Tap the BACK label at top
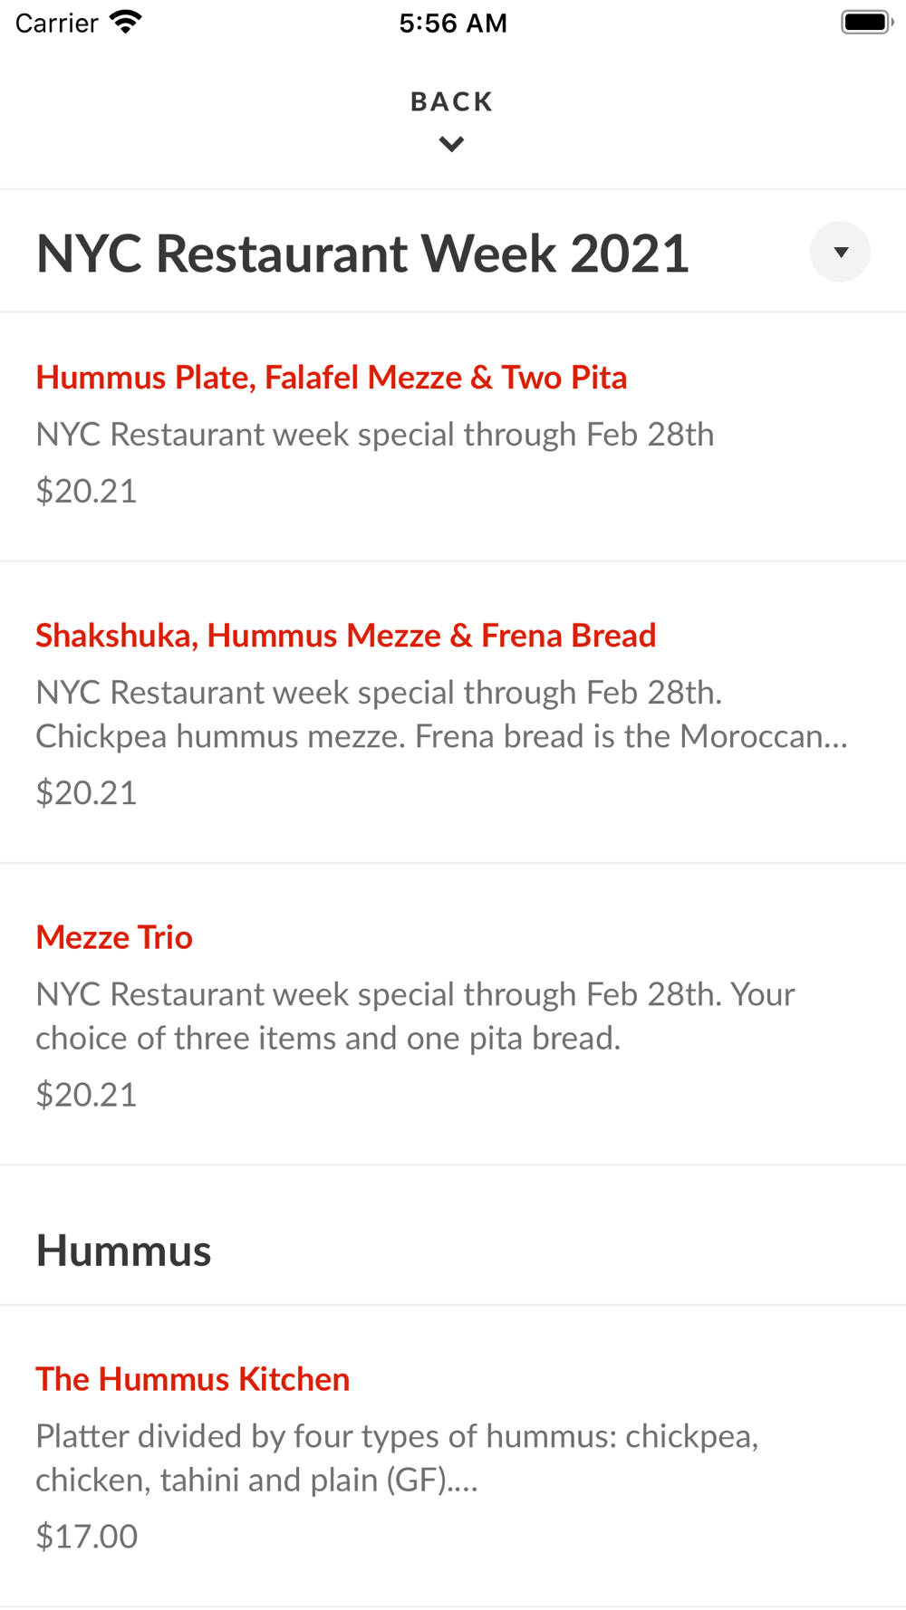The image size is (906, 1610). [452, 101]
